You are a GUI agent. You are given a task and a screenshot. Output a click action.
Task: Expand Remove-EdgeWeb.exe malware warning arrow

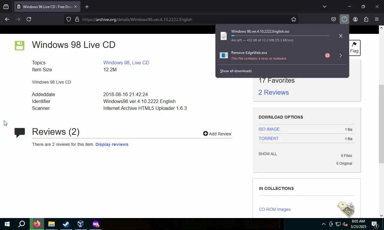coord(340,55)
